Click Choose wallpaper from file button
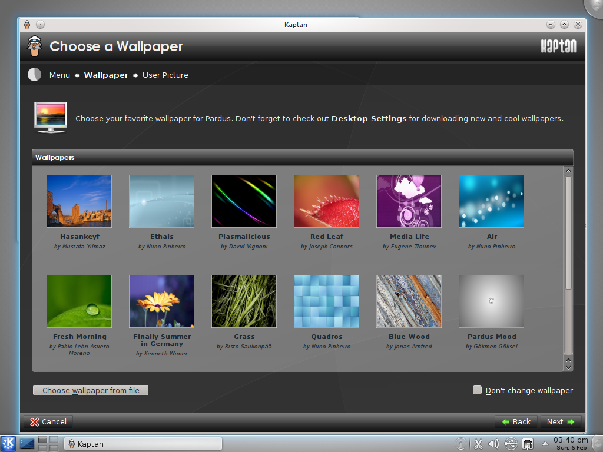Image resolution: width=603 pixels, height=452 pixels. click(x=91, y=390)
